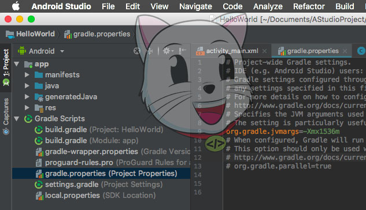Click the Android robot icon in view selector
Image resolution: width=366 pixels, height=210 pixels.
22,51
